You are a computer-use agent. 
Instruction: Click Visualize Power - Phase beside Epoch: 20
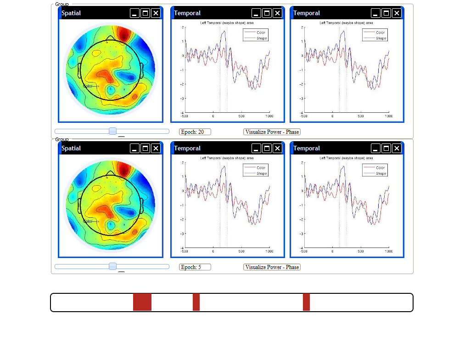pyautogui.click(x=272, y=132)
